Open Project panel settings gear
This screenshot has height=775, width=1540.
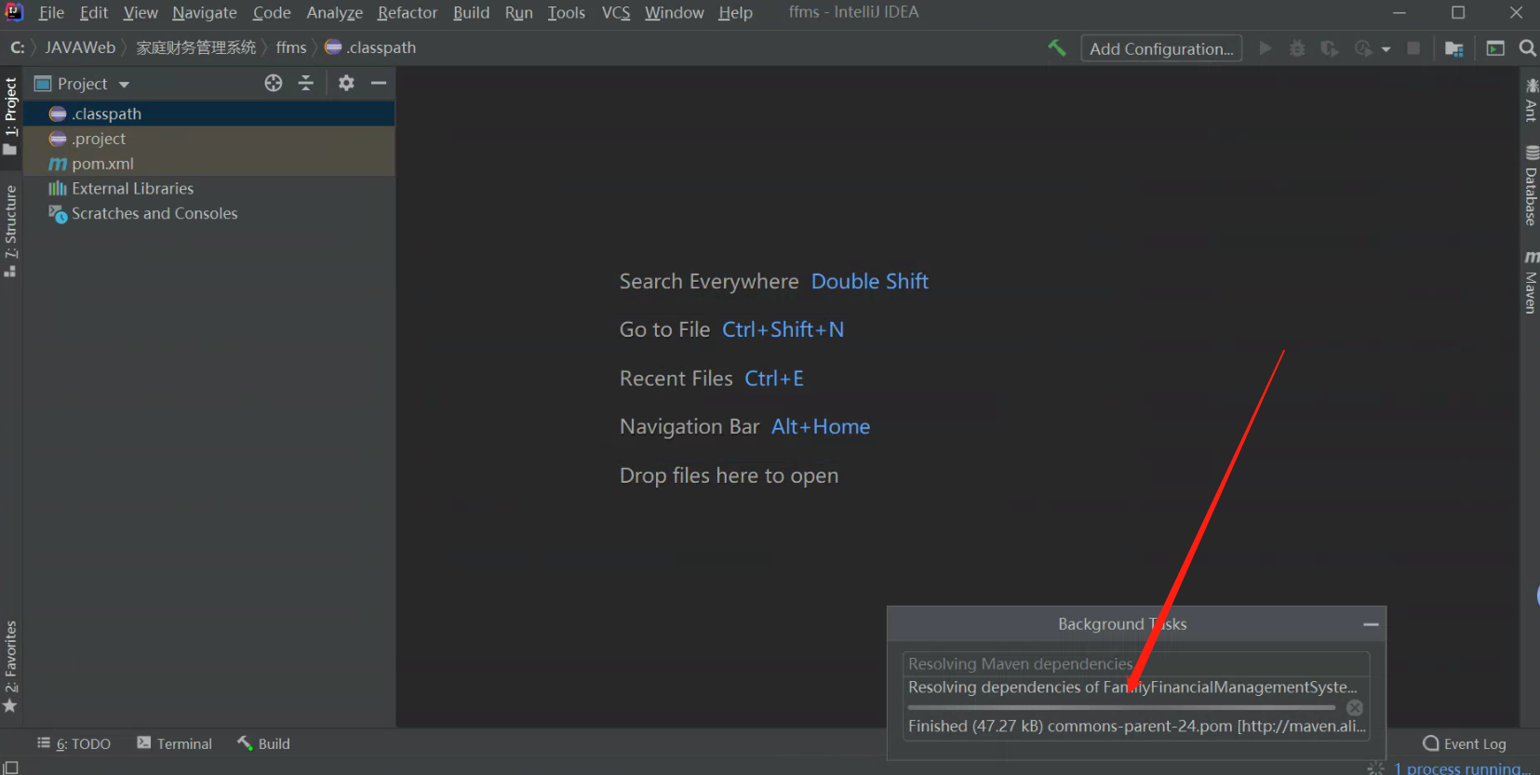pyautogui.click(x=346, y=83)
